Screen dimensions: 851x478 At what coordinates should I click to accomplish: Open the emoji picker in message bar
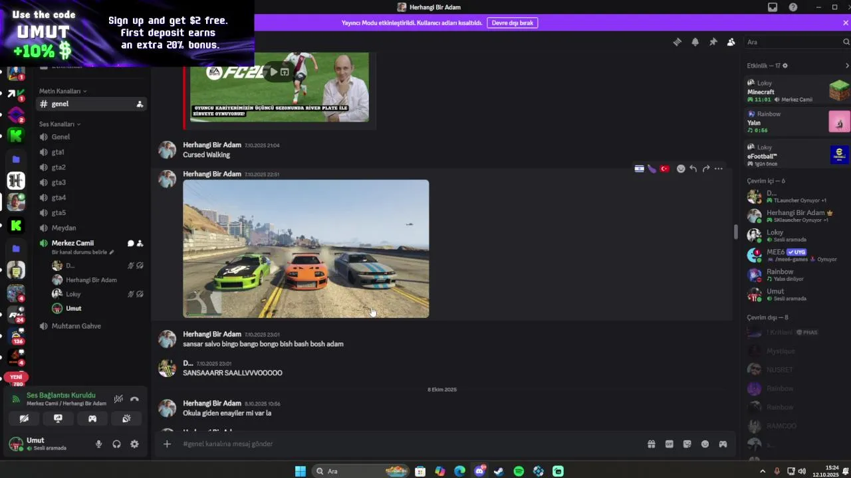(705, 444)
